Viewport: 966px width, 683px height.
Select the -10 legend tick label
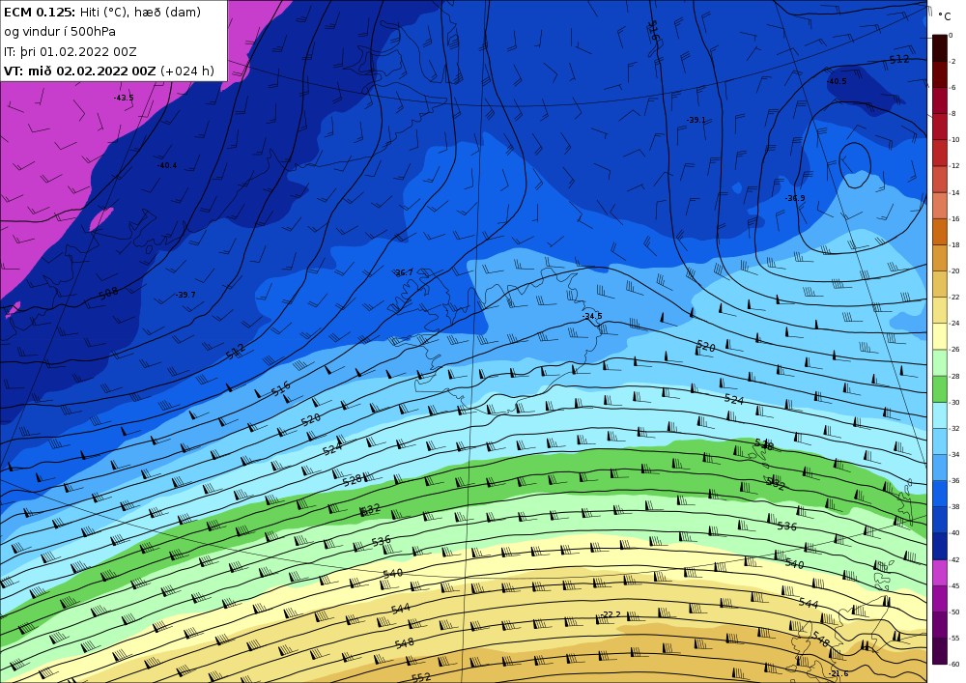(954, 140)
